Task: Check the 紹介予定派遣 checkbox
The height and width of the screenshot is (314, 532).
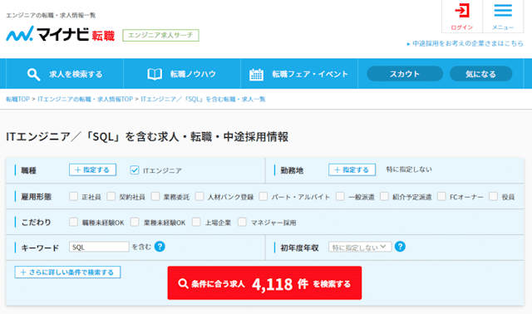Action: (384, 196)
